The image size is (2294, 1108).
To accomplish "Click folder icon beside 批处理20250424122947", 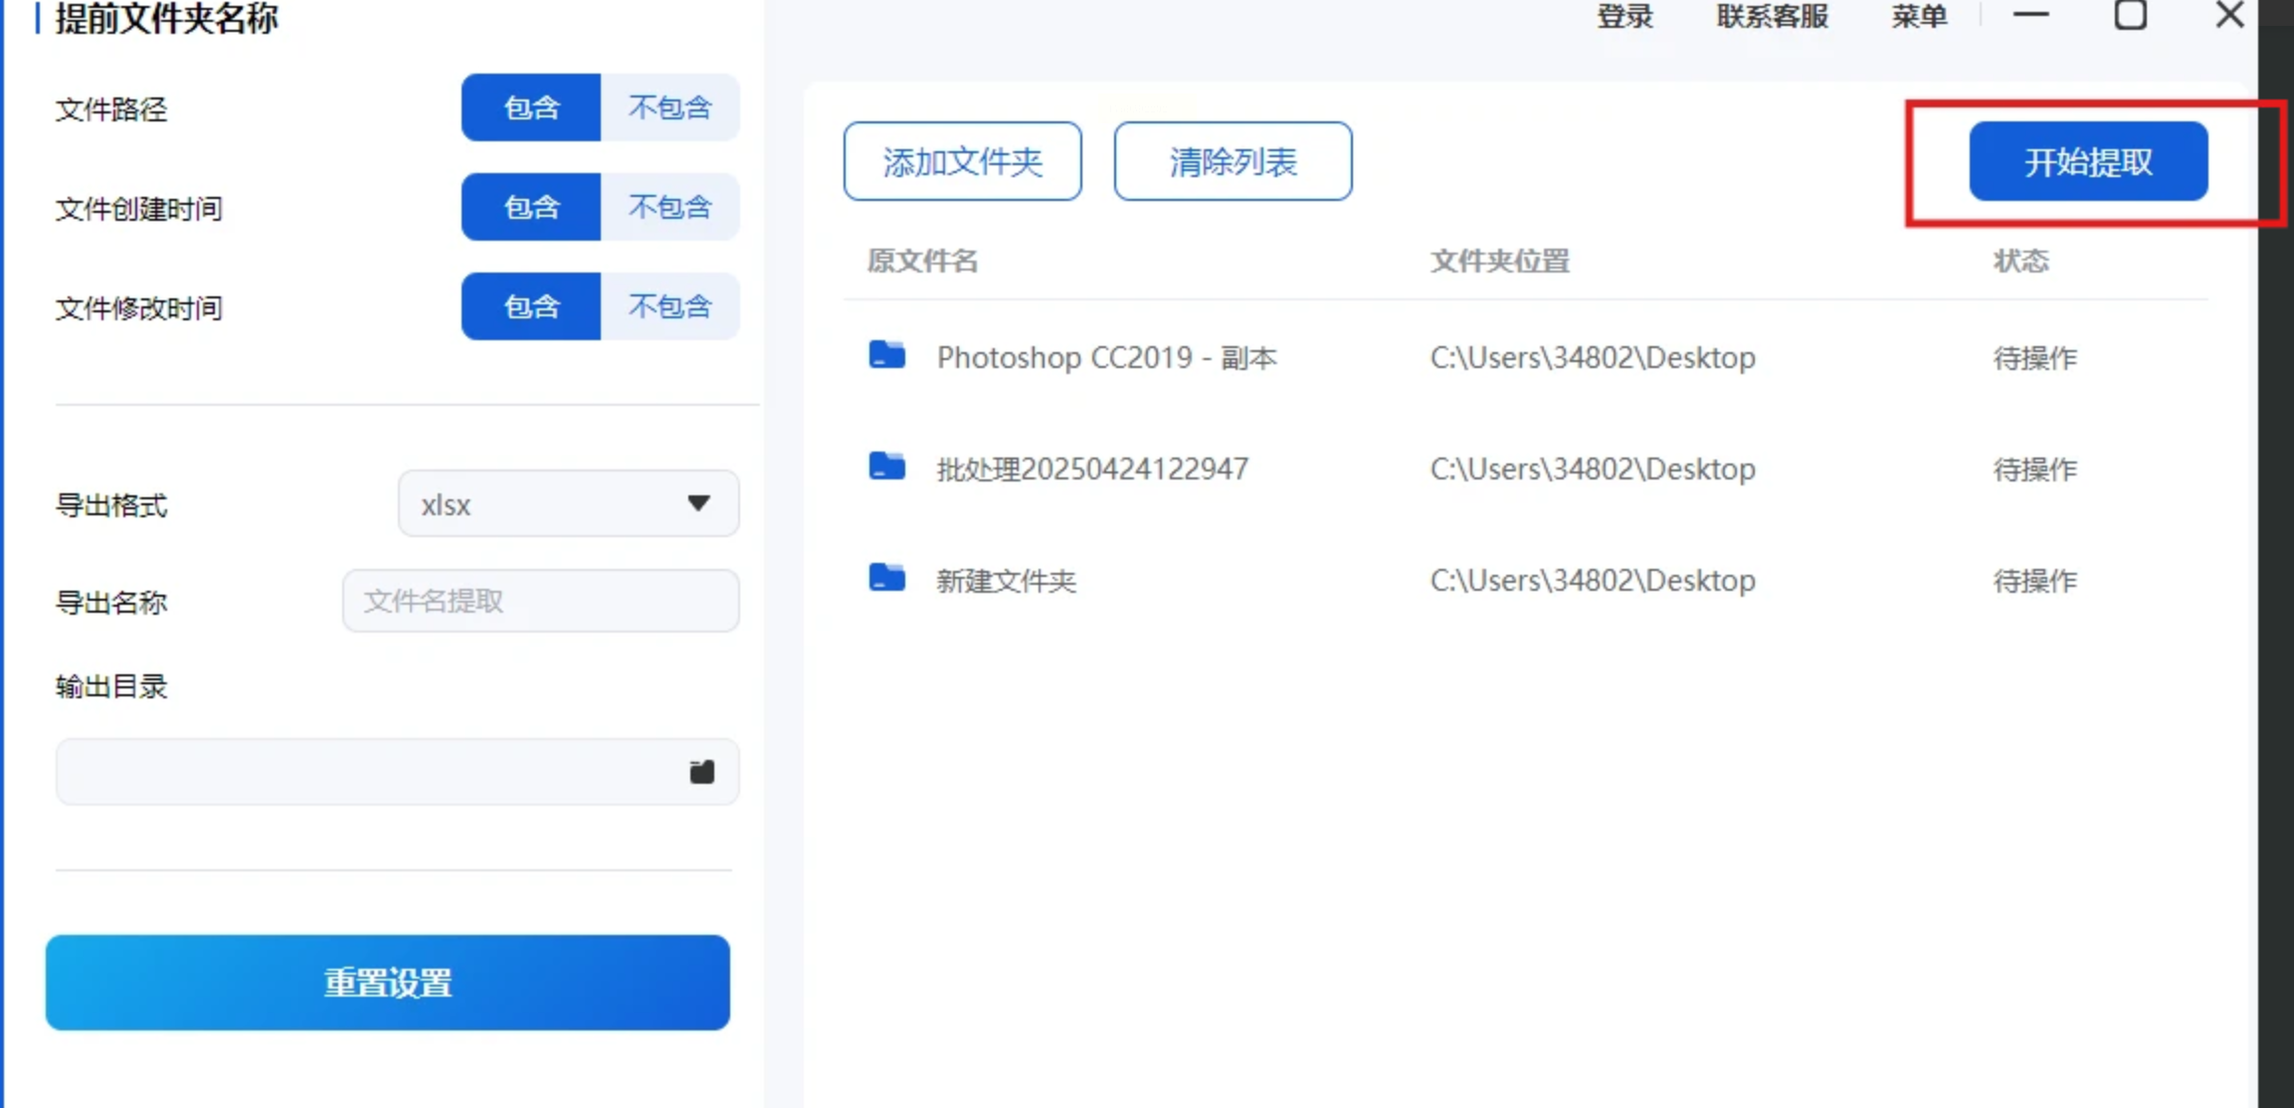I will (x=886, y=466).
